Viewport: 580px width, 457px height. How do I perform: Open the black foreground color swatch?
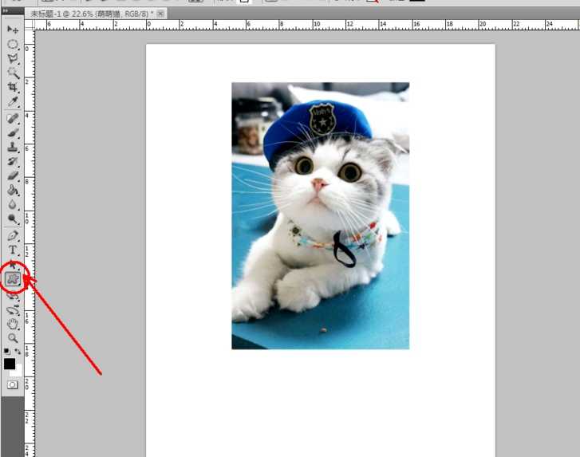pyautogui.click(x=10, y=364)
